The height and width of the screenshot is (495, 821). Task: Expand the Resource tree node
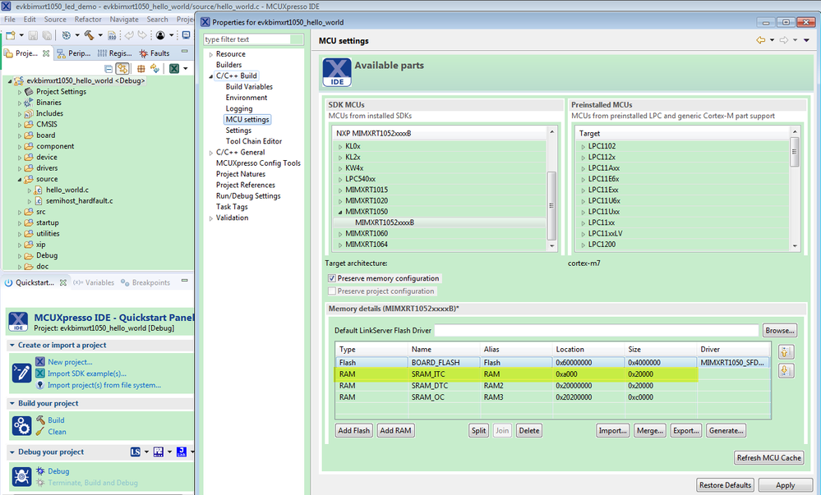click(x=211, y=54)
